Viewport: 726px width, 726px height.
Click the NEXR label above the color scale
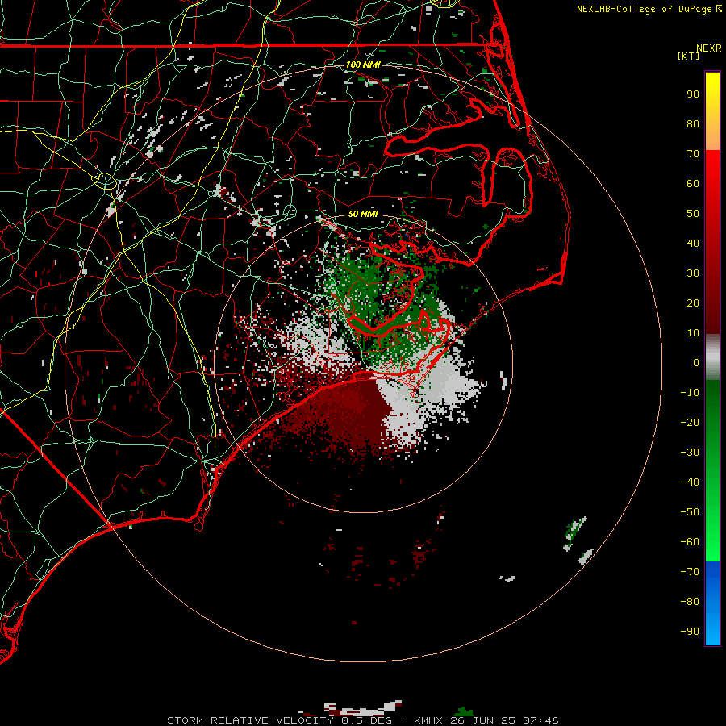click(x=708, y=48)
